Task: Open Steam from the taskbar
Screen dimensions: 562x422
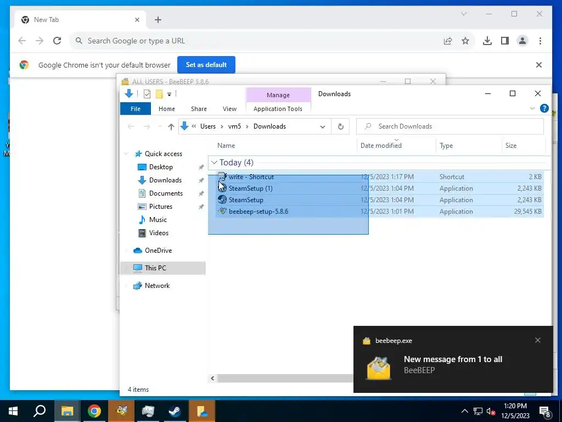Action: tap(175, 411)
